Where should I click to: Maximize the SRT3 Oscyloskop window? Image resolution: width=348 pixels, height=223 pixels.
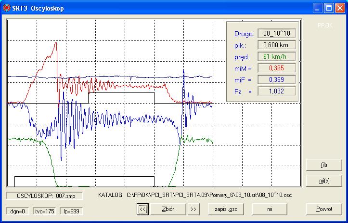point(329,9)
